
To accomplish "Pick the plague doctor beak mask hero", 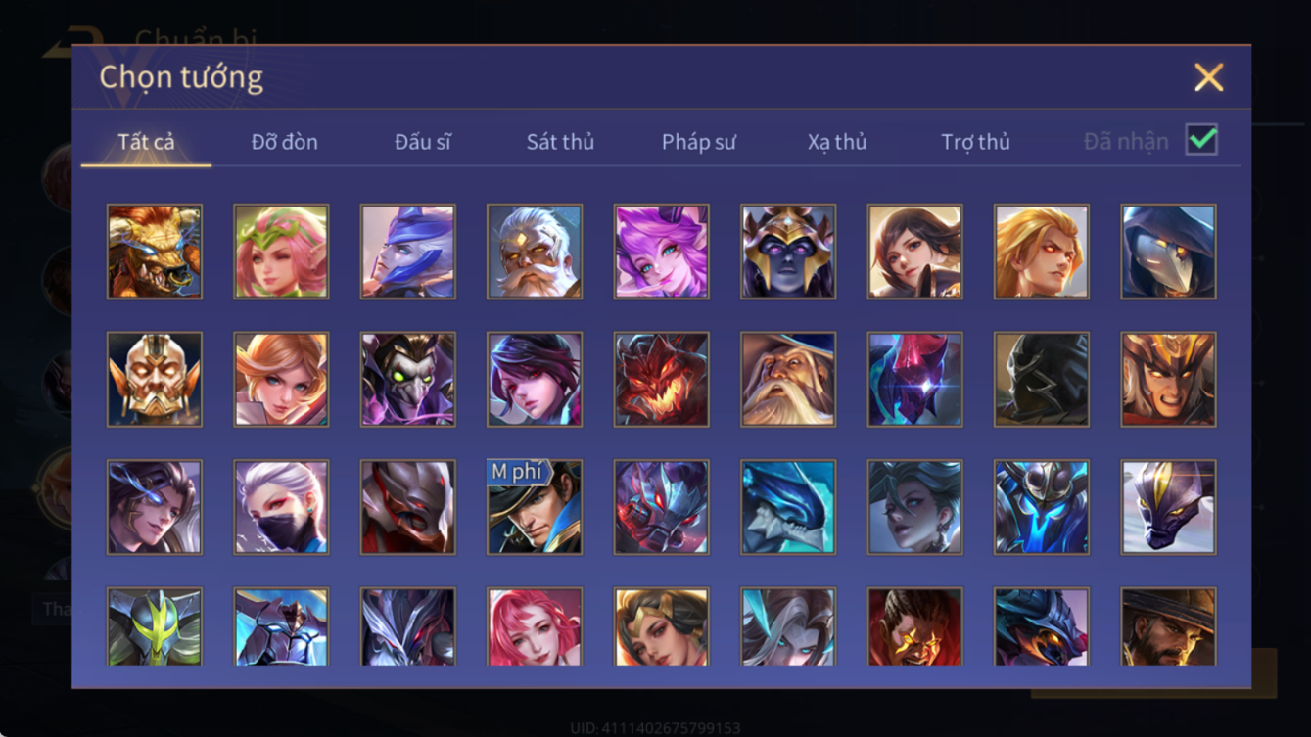I will pyautogui.click(x=1169, y=252).
